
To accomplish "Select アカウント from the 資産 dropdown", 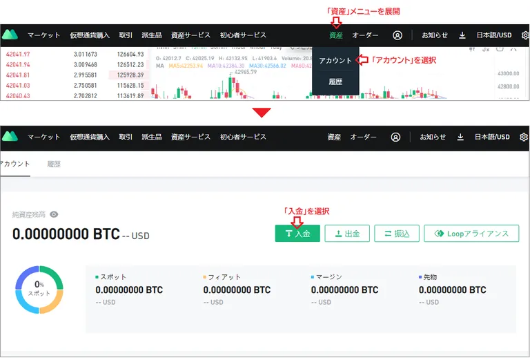I will 335,60.
